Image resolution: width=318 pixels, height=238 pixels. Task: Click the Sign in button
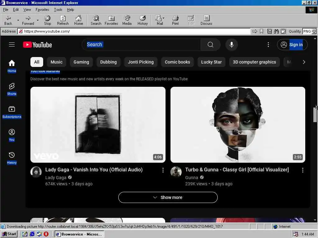coord(292,45)
